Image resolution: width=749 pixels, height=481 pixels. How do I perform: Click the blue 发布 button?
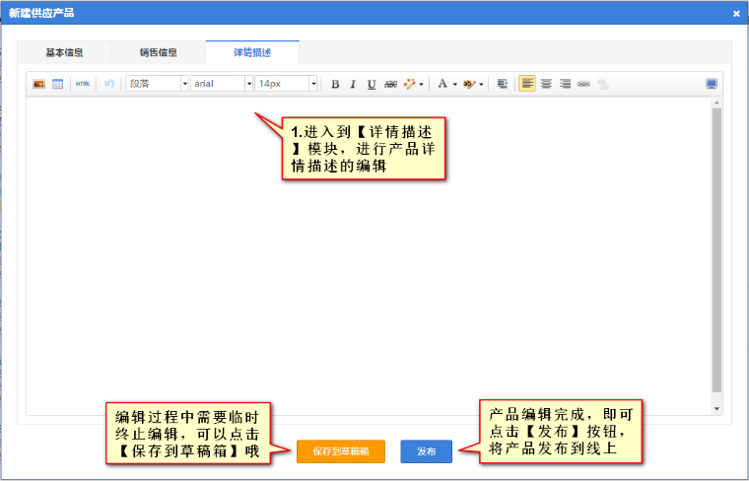click(x=426, y=451)
